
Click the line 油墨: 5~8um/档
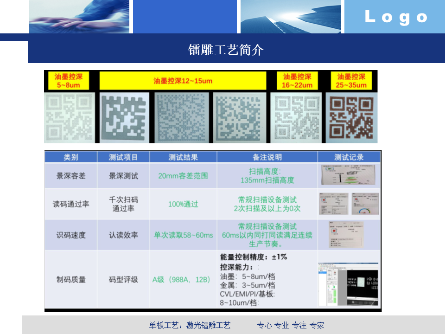(248, 276)
